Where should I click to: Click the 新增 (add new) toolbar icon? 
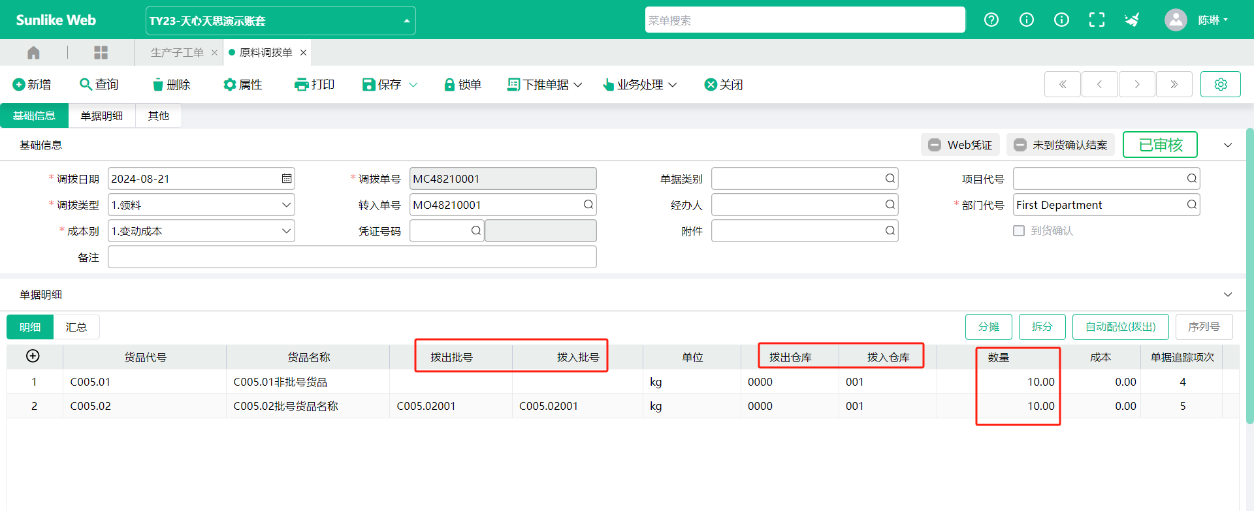[x=19, y=85]
